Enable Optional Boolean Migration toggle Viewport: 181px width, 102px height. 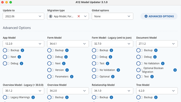pyautogui.click(x=140, y=70)
